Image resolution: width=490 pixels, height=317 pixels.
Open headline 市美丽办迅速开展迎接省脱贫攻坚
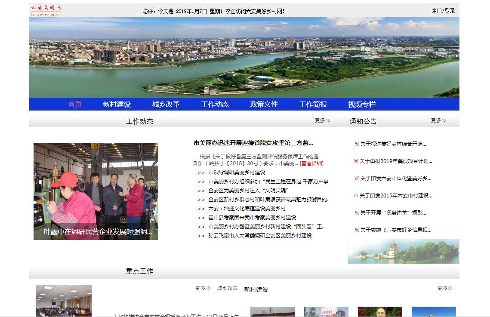point(253,143)
